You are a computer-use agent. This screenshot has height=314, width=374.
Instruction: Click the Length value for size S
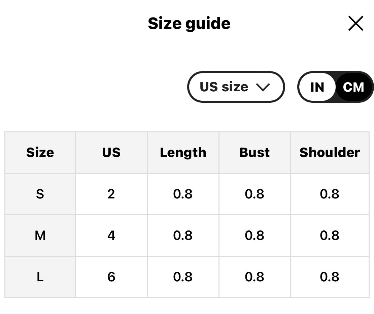pos(183,194)
